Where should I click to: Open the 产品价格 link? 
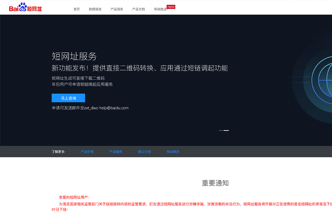click(x=87, y=151)
